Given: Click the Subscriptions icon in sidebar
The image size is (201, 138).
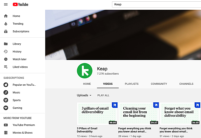Looking at the screenshot, I should [x=6, y=31].
